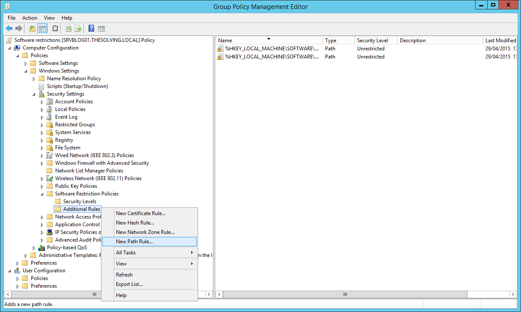Select New Path Rule from the context menu

134,241
